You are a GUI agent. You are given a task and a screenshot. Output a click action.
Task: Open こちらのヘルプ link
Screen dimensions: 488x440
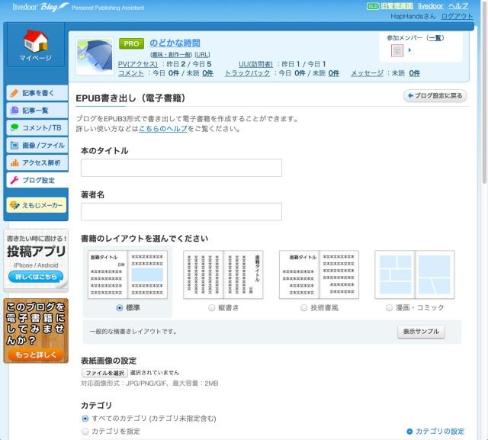coord(163,129)
